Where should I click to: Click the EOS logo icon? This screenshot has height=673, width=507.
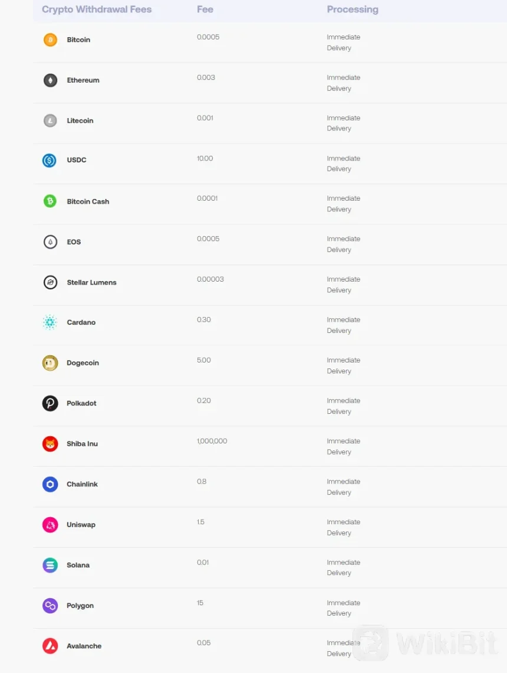tap(50, 242)
